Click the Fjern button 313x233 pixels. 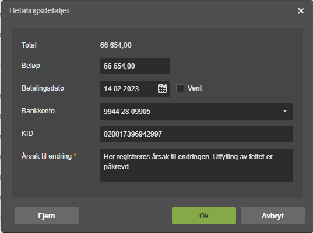click(x=47, y=216)
